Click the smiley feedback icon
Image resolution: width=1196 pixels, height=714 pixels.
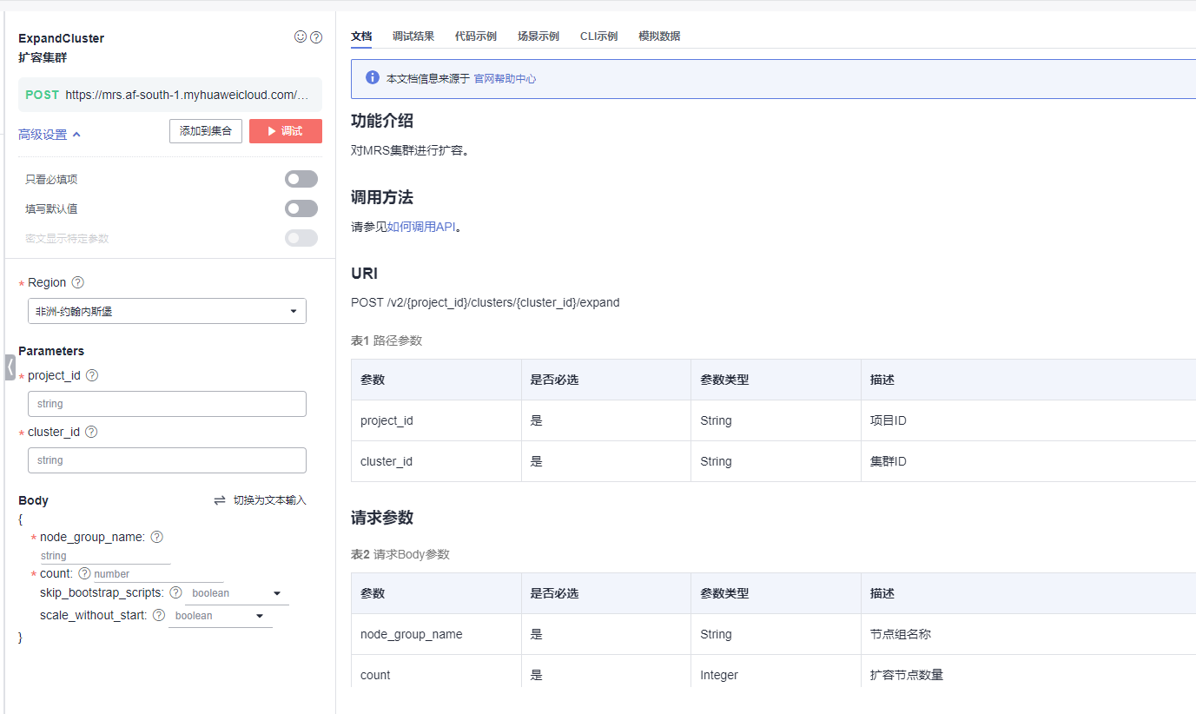[x=301, y=37]
